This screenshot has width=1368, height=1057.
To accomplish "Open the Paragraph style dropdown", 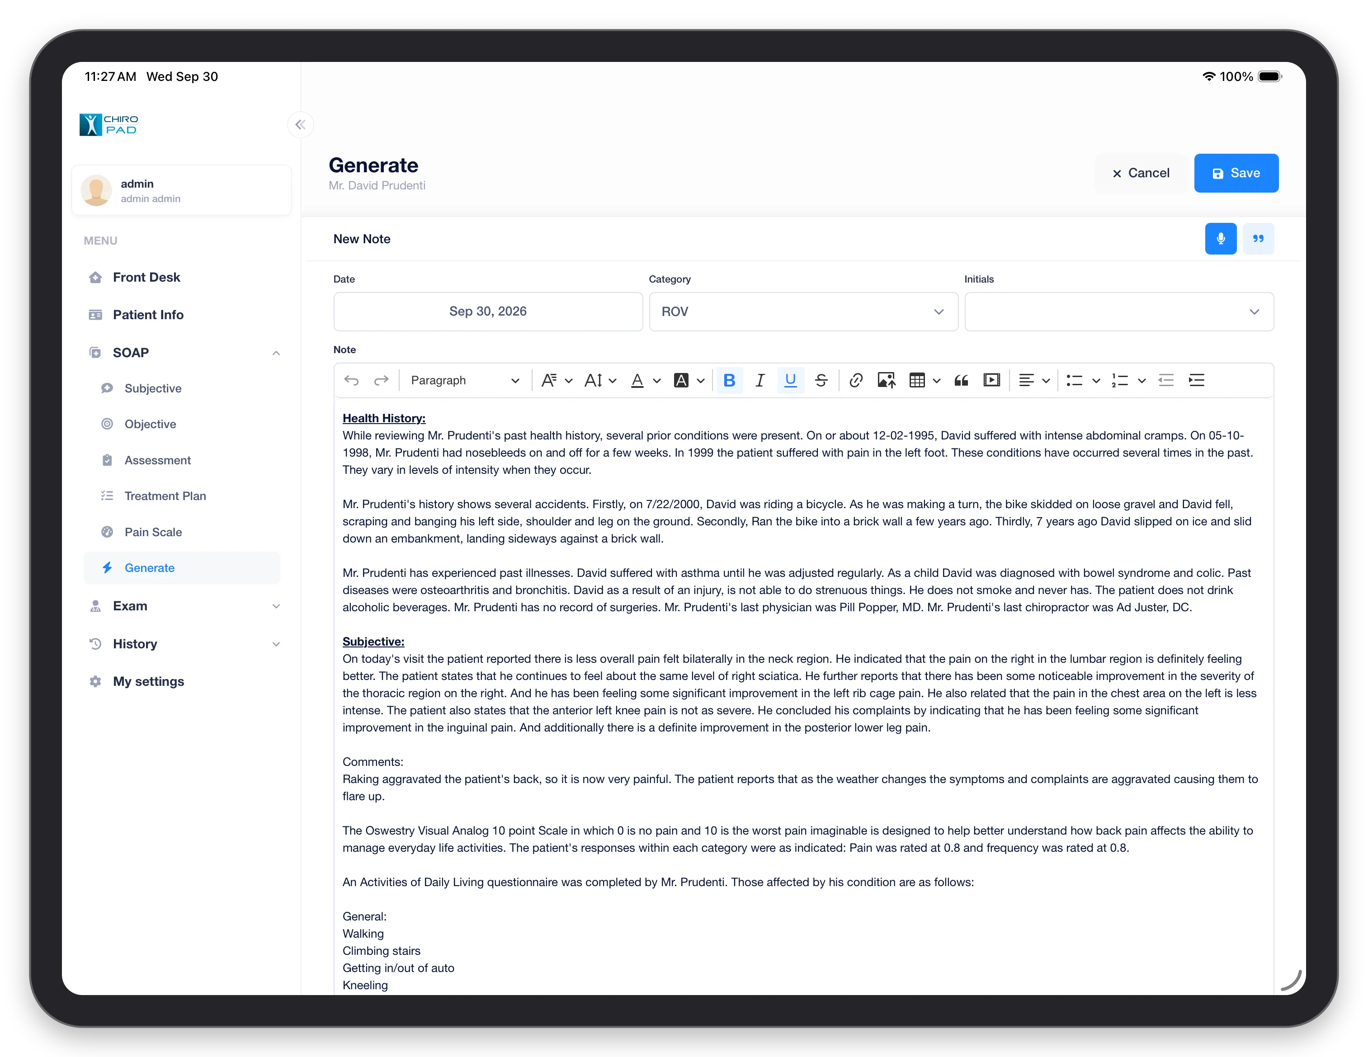I will click(465, 380).
